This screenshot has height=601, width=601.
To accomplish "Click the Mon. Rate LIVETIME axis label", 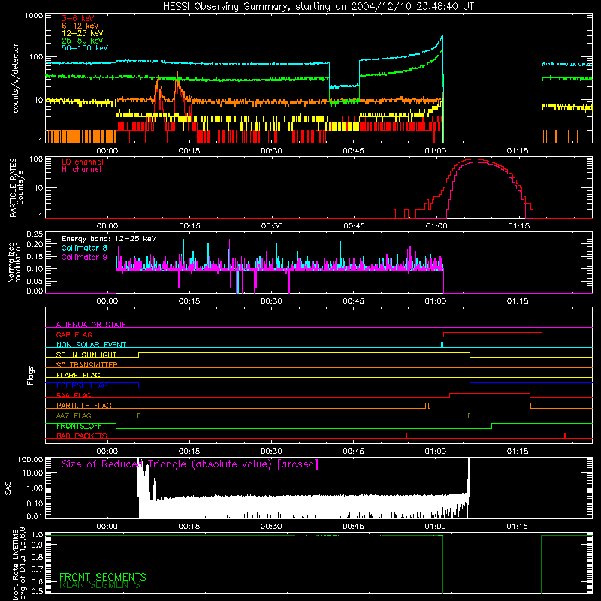I will pyautogui.click(x=20, y=563).
